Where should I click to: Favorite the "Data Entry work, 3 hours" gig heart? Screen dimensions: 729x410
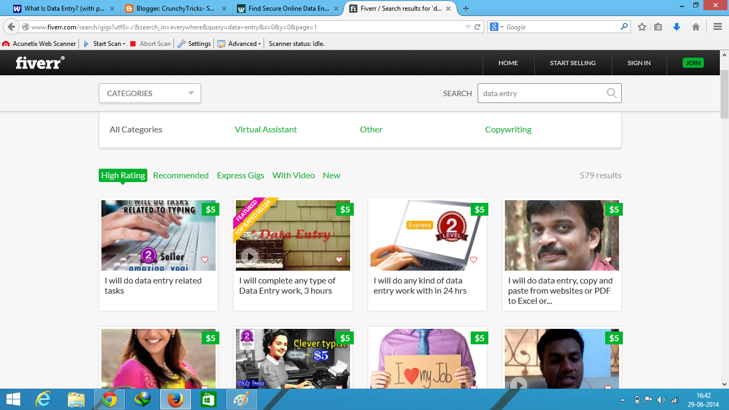tap(339, 260)
